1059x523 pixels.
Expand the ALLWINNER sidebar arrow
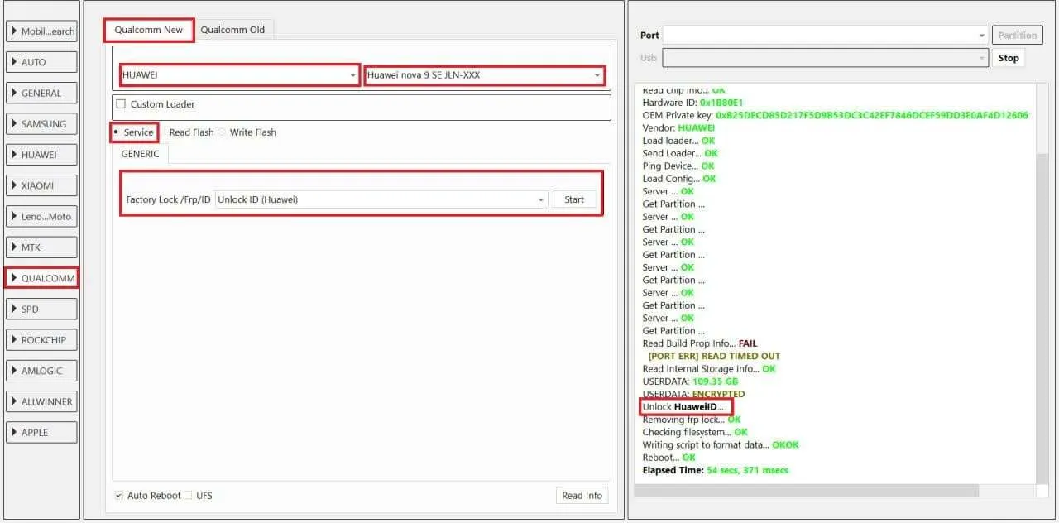point(14,402)
